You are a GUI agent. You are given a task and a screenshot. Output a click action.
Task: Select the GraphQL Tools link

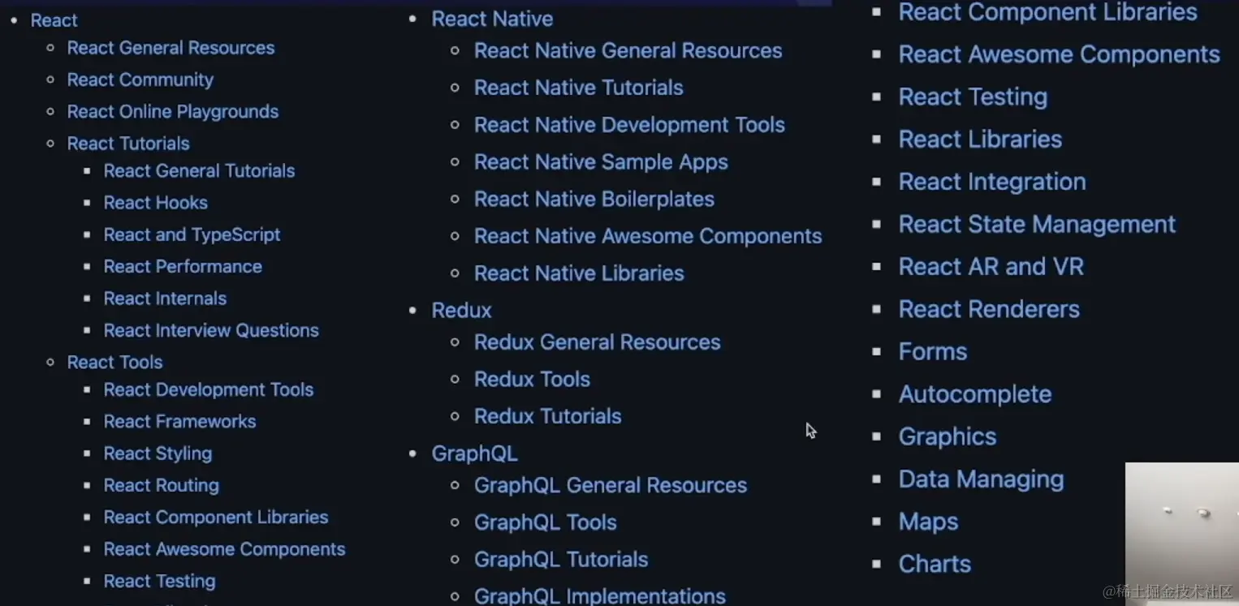point(545,522)
